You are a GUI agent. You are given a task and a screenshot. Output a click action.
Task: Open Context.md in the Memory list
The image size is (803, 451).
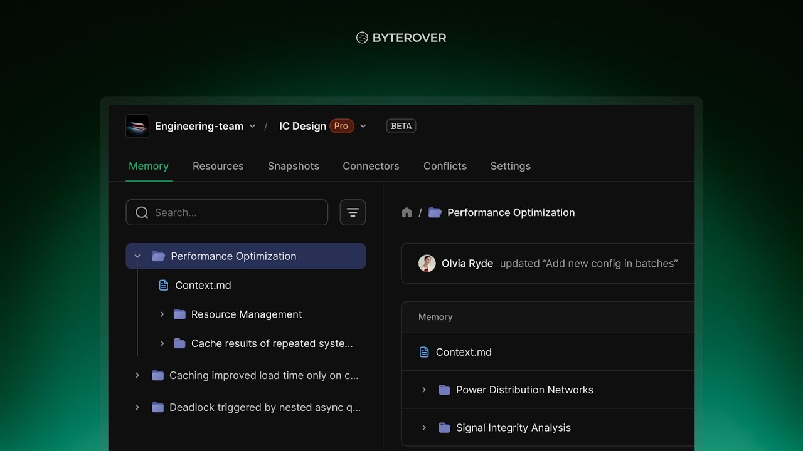point(464,352)
